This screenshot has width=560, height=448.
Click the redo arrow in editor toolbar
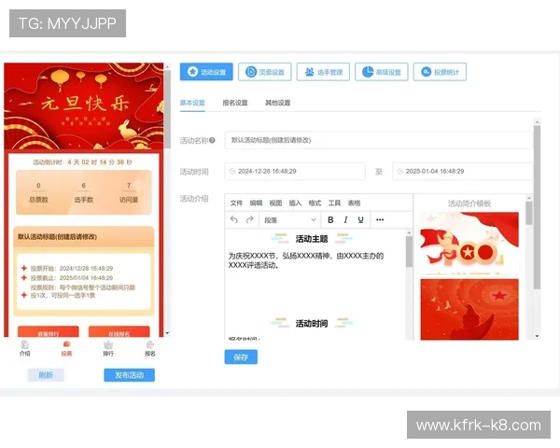pos(249,219)
